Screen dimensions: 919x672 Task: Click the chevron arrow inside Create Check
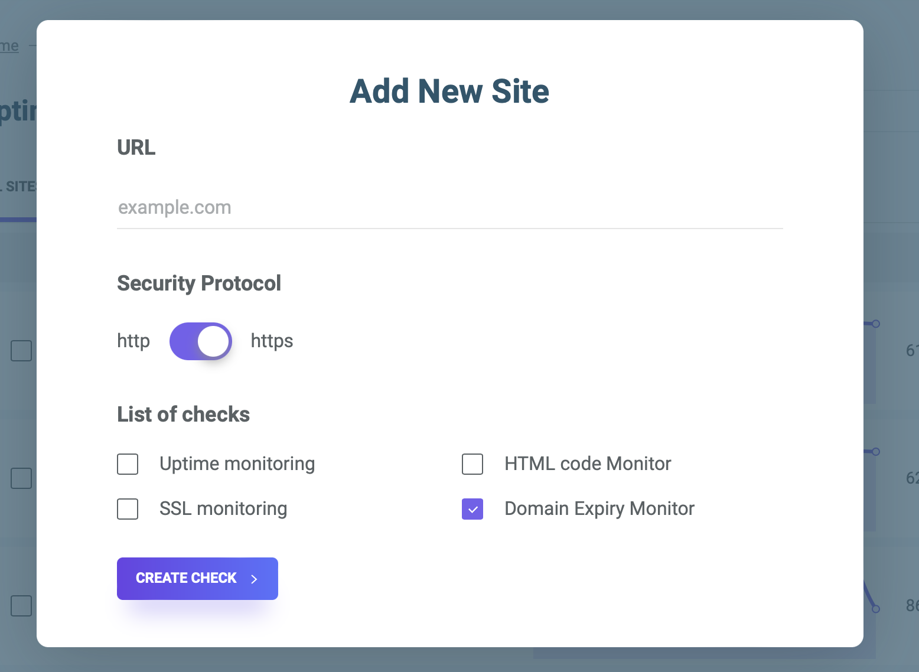pos(255,579)
